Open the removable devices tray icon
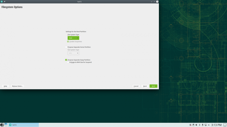This screenshot has width=227, height=127. 202,125
